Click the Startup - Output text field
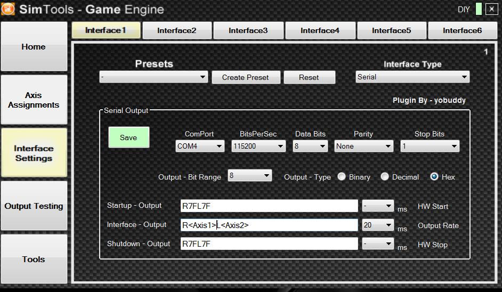The height and width of the screenshot is (292, 502). [x=269, y=206]
